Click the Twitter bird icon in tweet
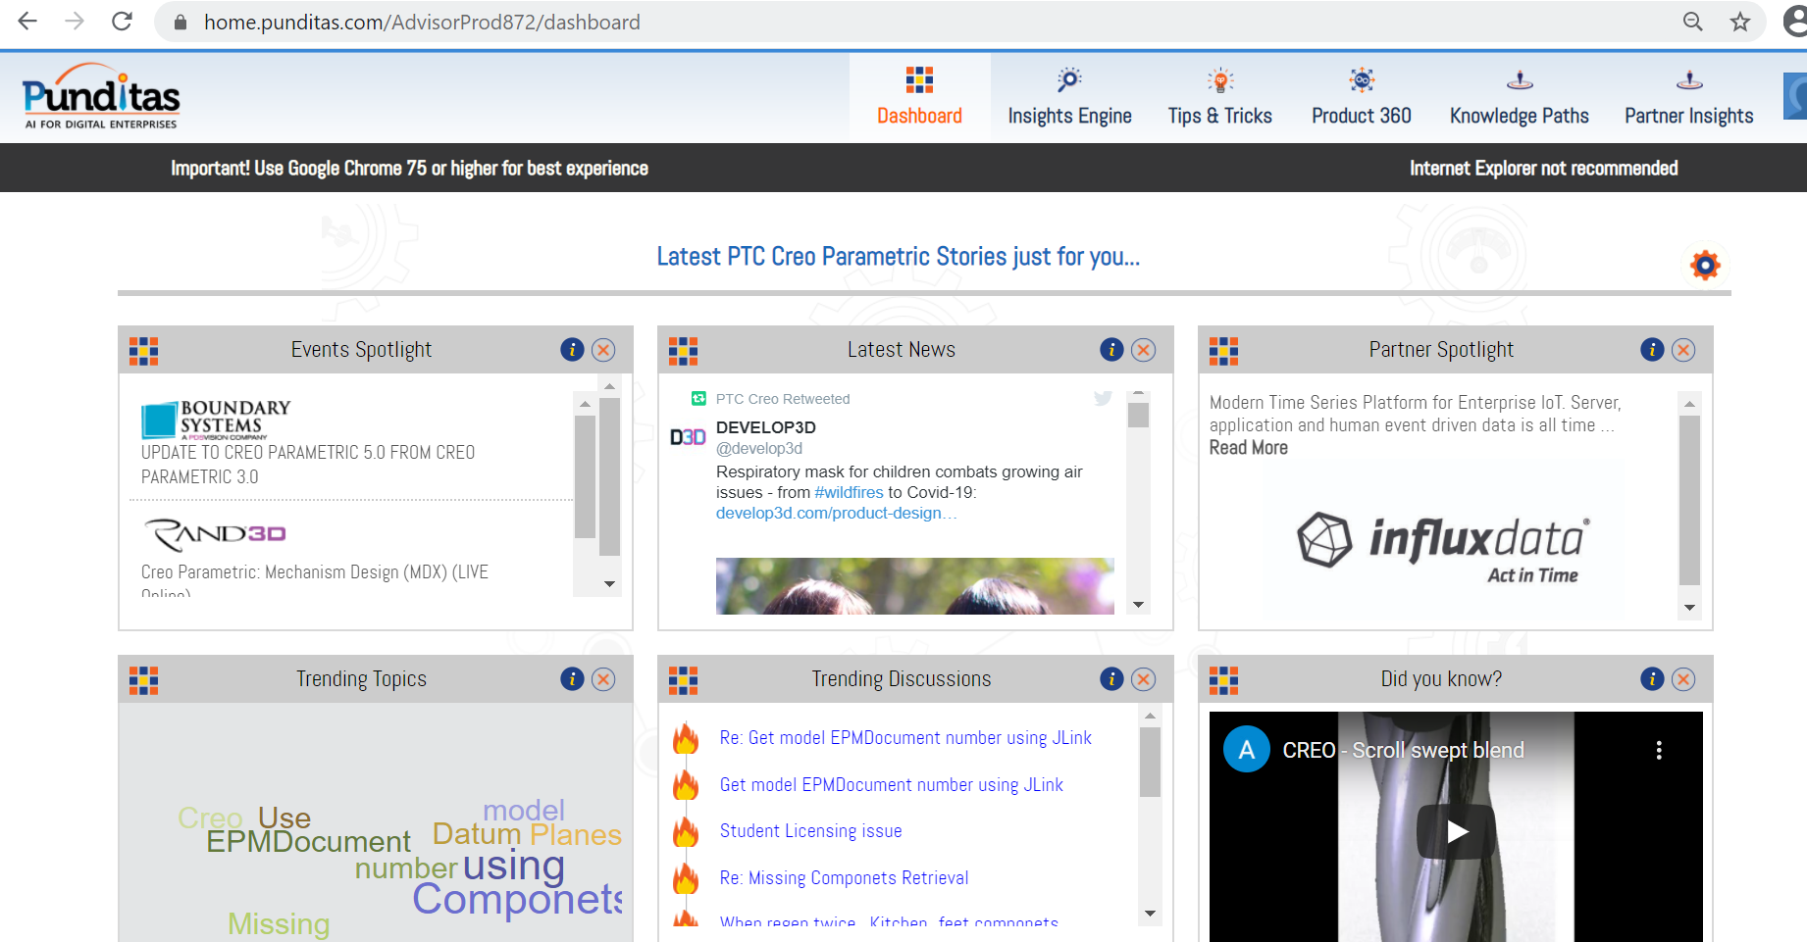 click(1103, 398)
